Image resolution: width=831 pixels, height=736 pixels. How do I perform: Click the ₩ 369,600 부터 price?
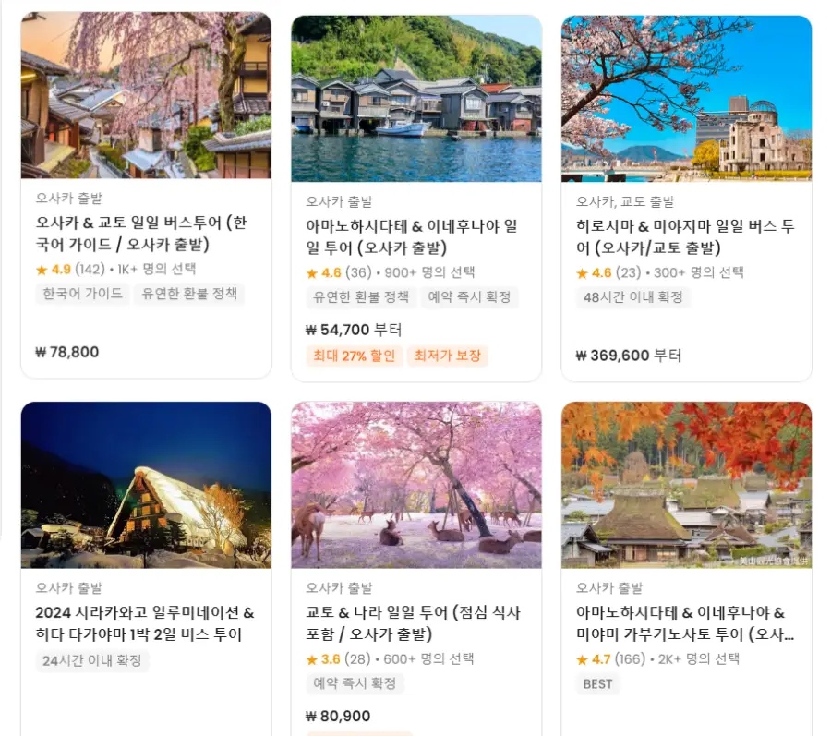coord(629,356)
